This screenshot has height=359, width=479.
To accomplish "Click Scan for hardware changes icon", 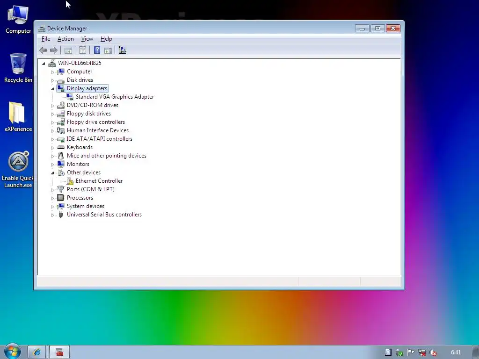I will [122, 50].
